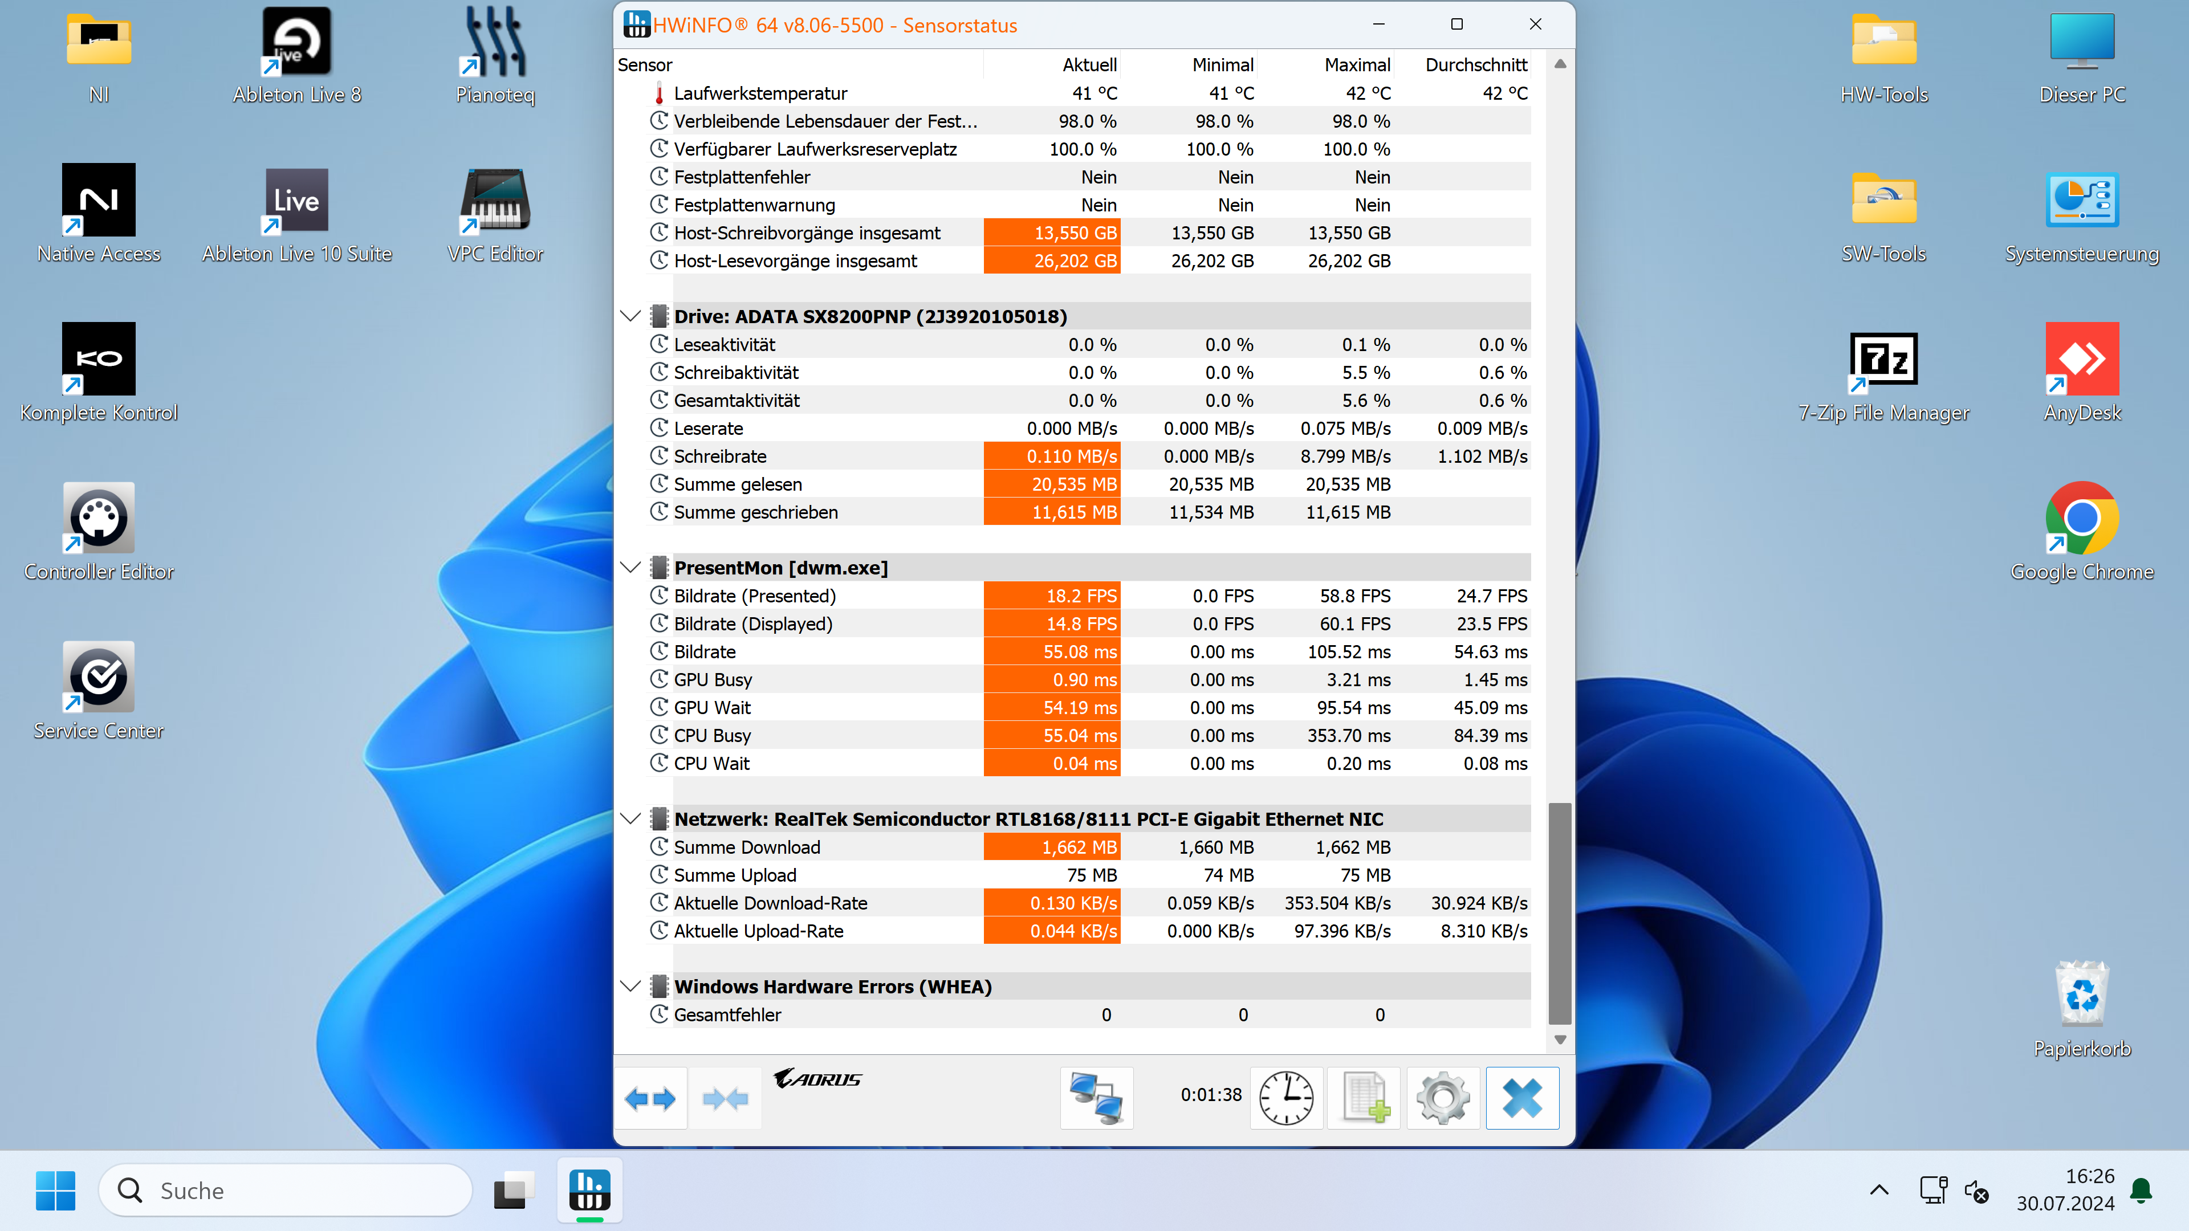Click the Durchschnitt column header

point(1475,64)
